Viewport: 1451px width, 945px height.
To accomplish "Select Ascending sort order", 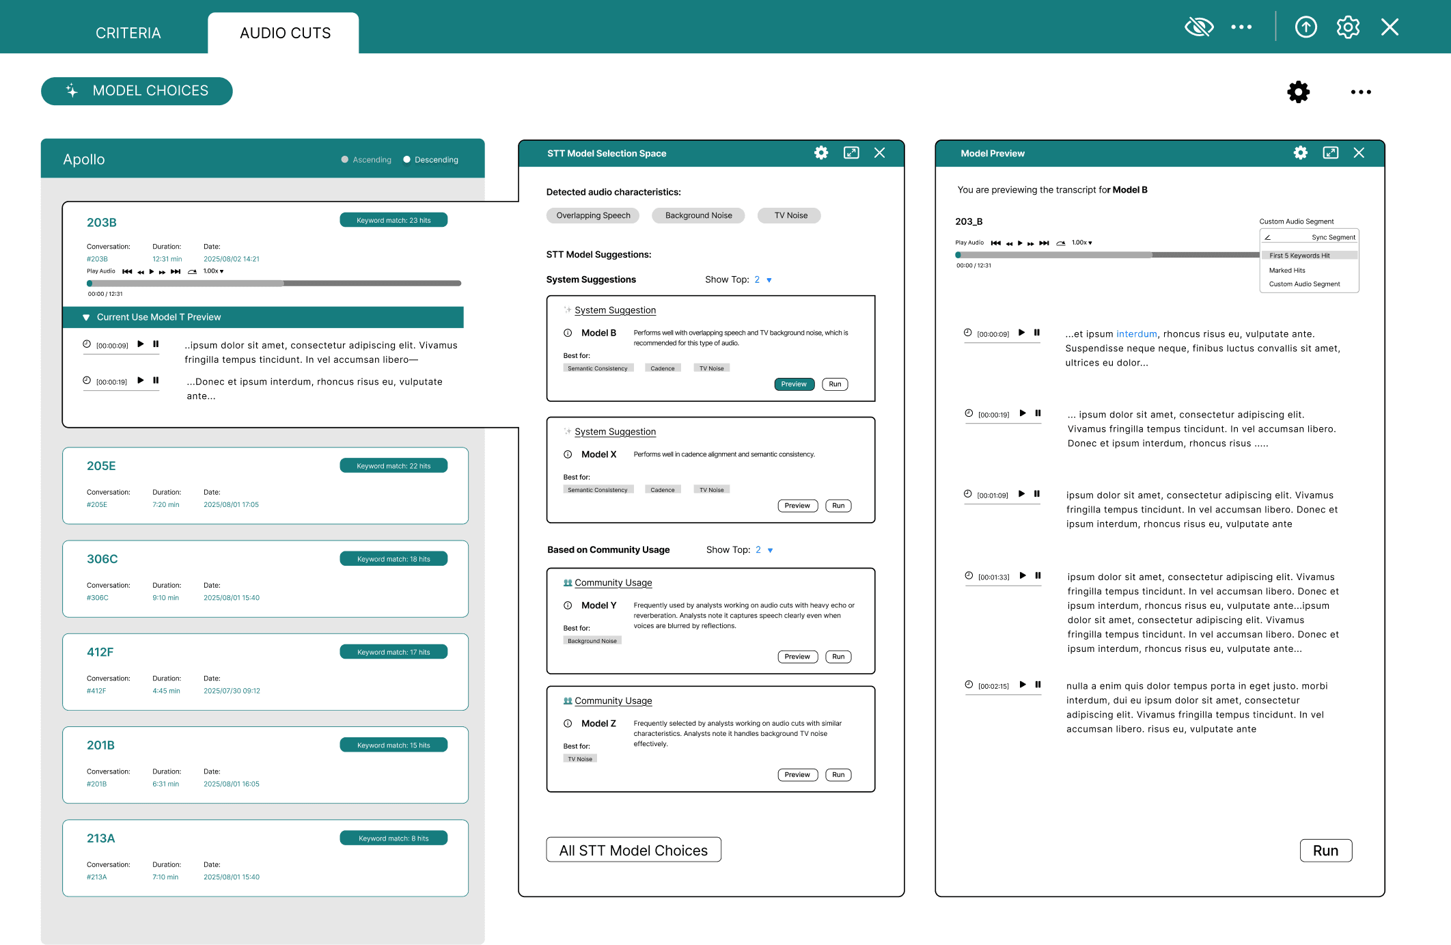I will tap(346, 160).
